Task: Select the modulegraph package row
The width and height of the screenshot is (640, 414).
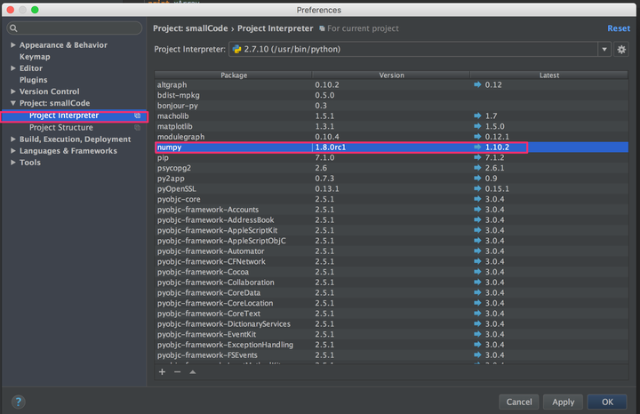Action: tap(391, 137)
